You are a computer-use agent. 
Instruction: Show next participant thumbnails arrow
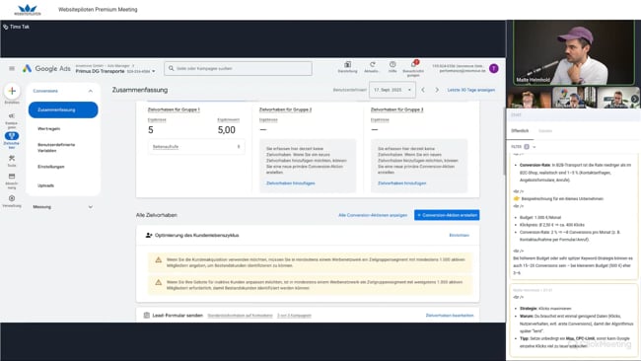click(634, 99)
